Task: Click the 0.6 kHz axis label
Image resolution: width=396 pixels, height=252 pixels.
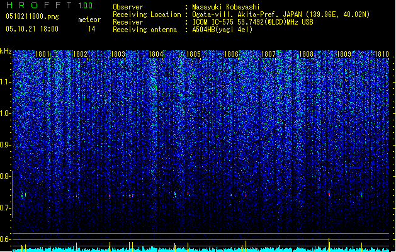Action: [x=5, y=239]
